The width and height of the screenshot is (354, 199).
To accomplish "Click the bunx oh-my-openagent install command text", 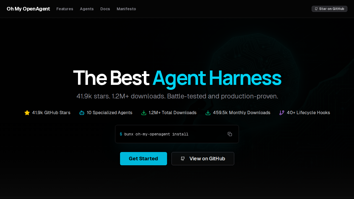I will 156,134.
